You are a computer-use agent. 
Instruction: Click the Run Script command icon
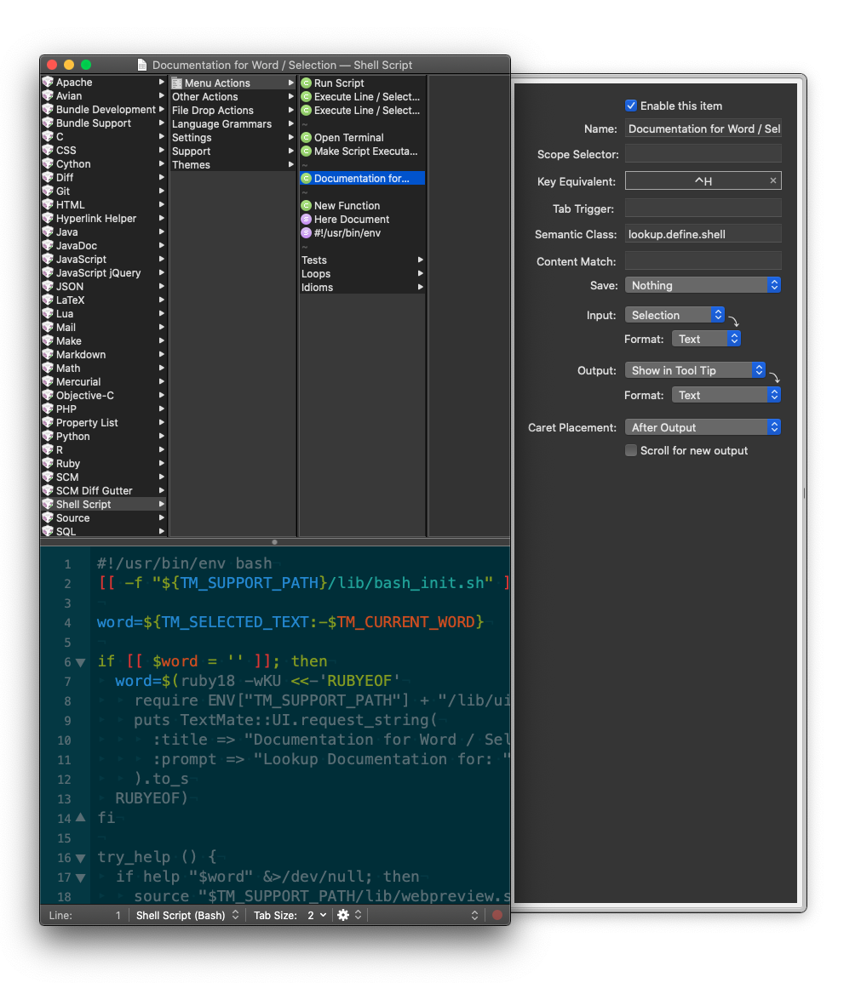tap(306, 83)
